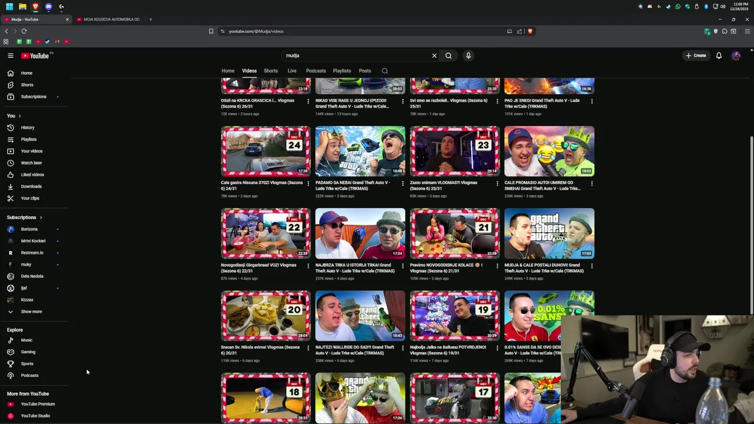This screenshot has width=754, height=424.
Task: Open the Vlogmas 20 Srecan Sv. Nikola thumbnail
Action: click(266, 316)
